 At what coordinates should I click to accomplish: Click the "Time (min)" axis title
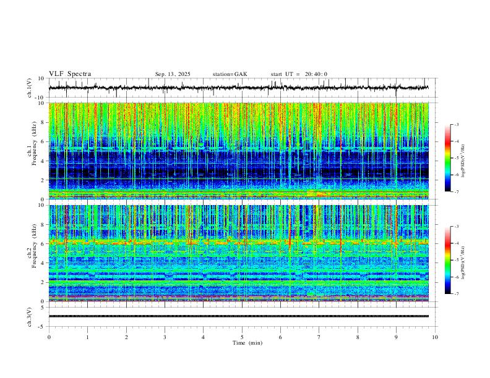[x=247, y=343]
